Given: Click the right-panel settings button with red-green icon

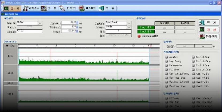Looking at the screenshot, I should pyautogui.click(x=209, y=37).
